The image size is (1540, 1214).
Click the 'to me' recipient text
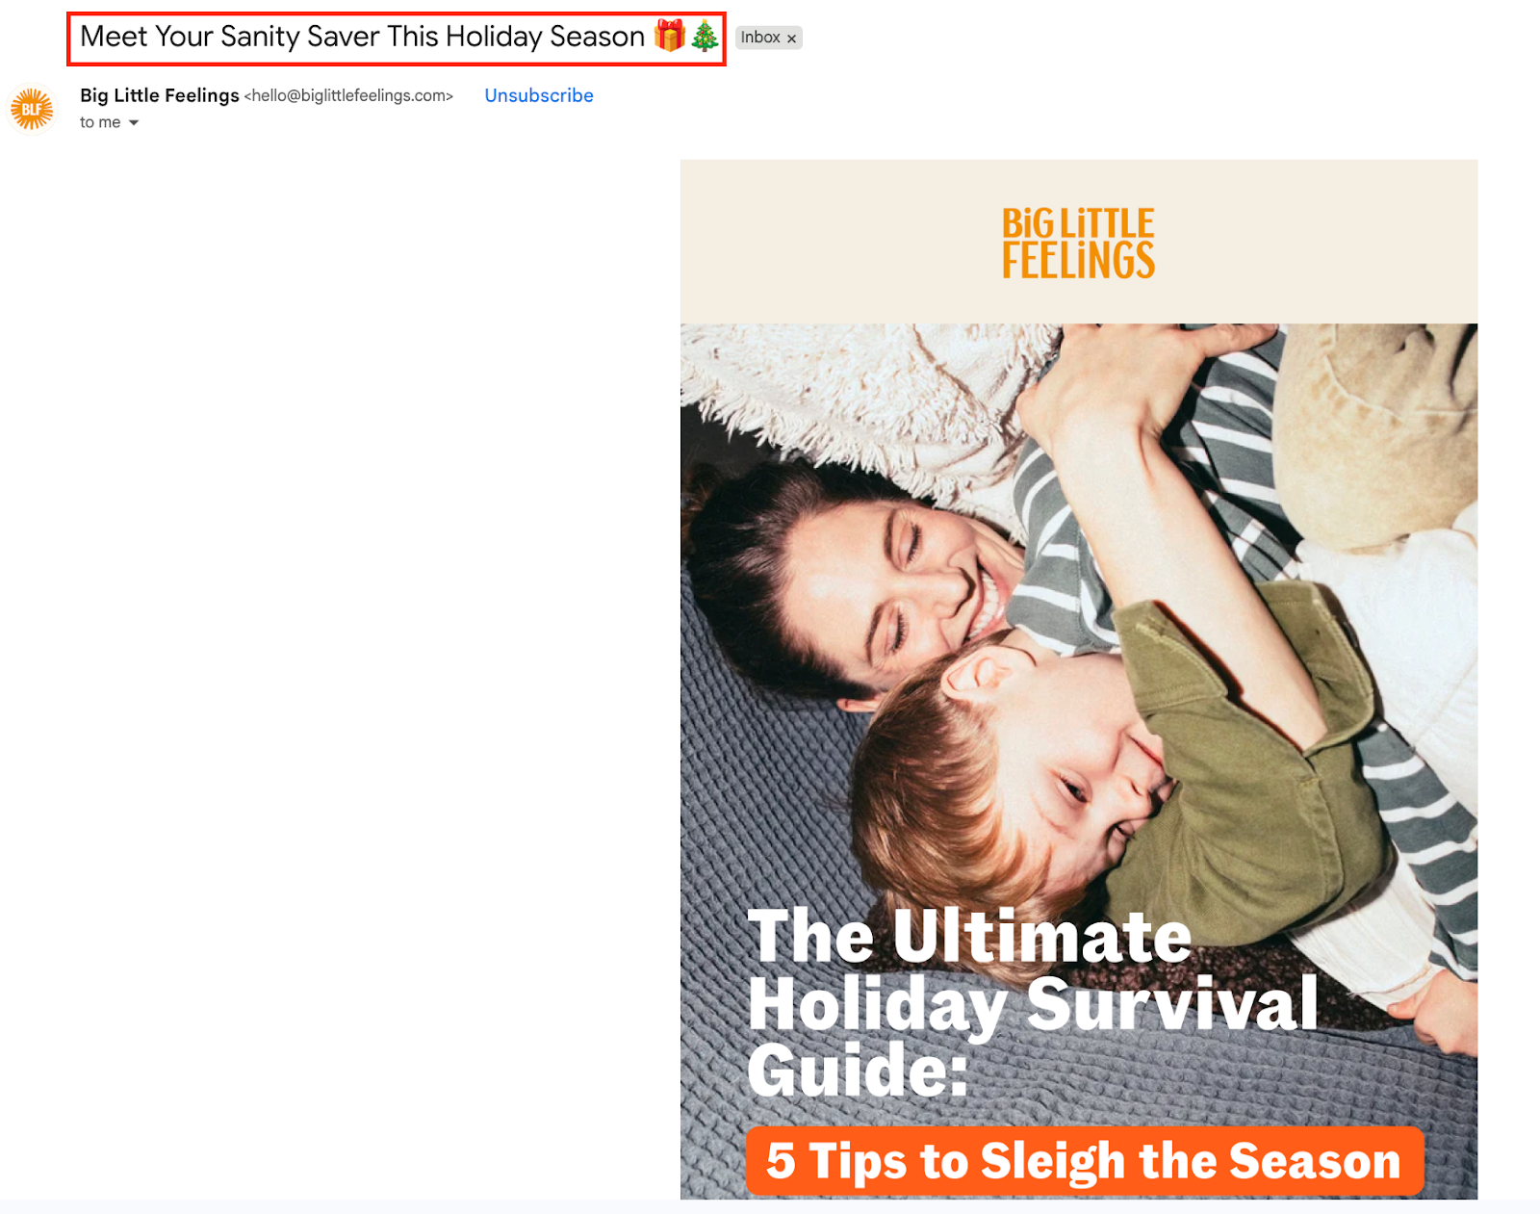(100, 122)
